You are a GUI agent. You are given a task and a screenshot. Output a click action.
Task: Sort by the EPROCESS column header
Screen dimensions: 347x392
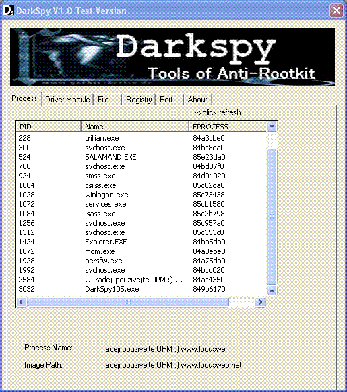(228, 127)
